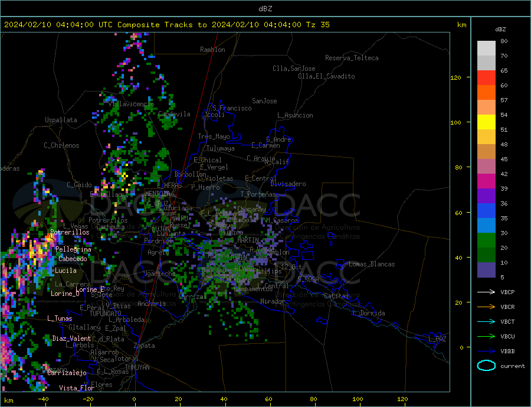Click 'S_ROSA' map label
This screenshot has width=531, height=407.
pos(308,279)
